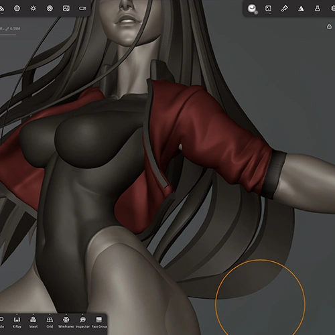
Task: Open the partially cut-off top-left menu
Action: [1, 9]
